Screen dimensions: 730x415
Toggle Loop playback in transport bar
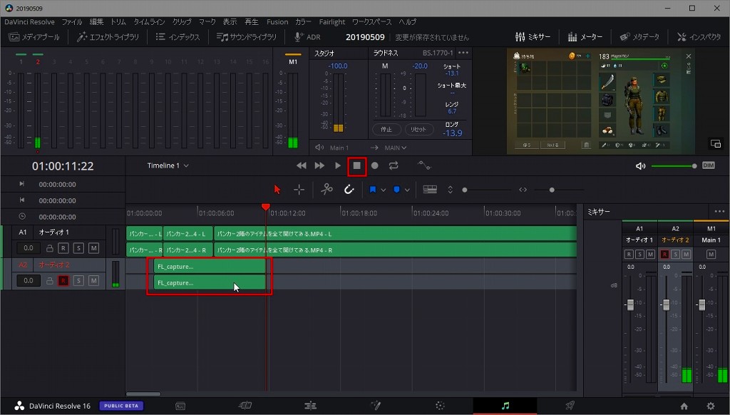pyautogui.click(x=394, y=165)
